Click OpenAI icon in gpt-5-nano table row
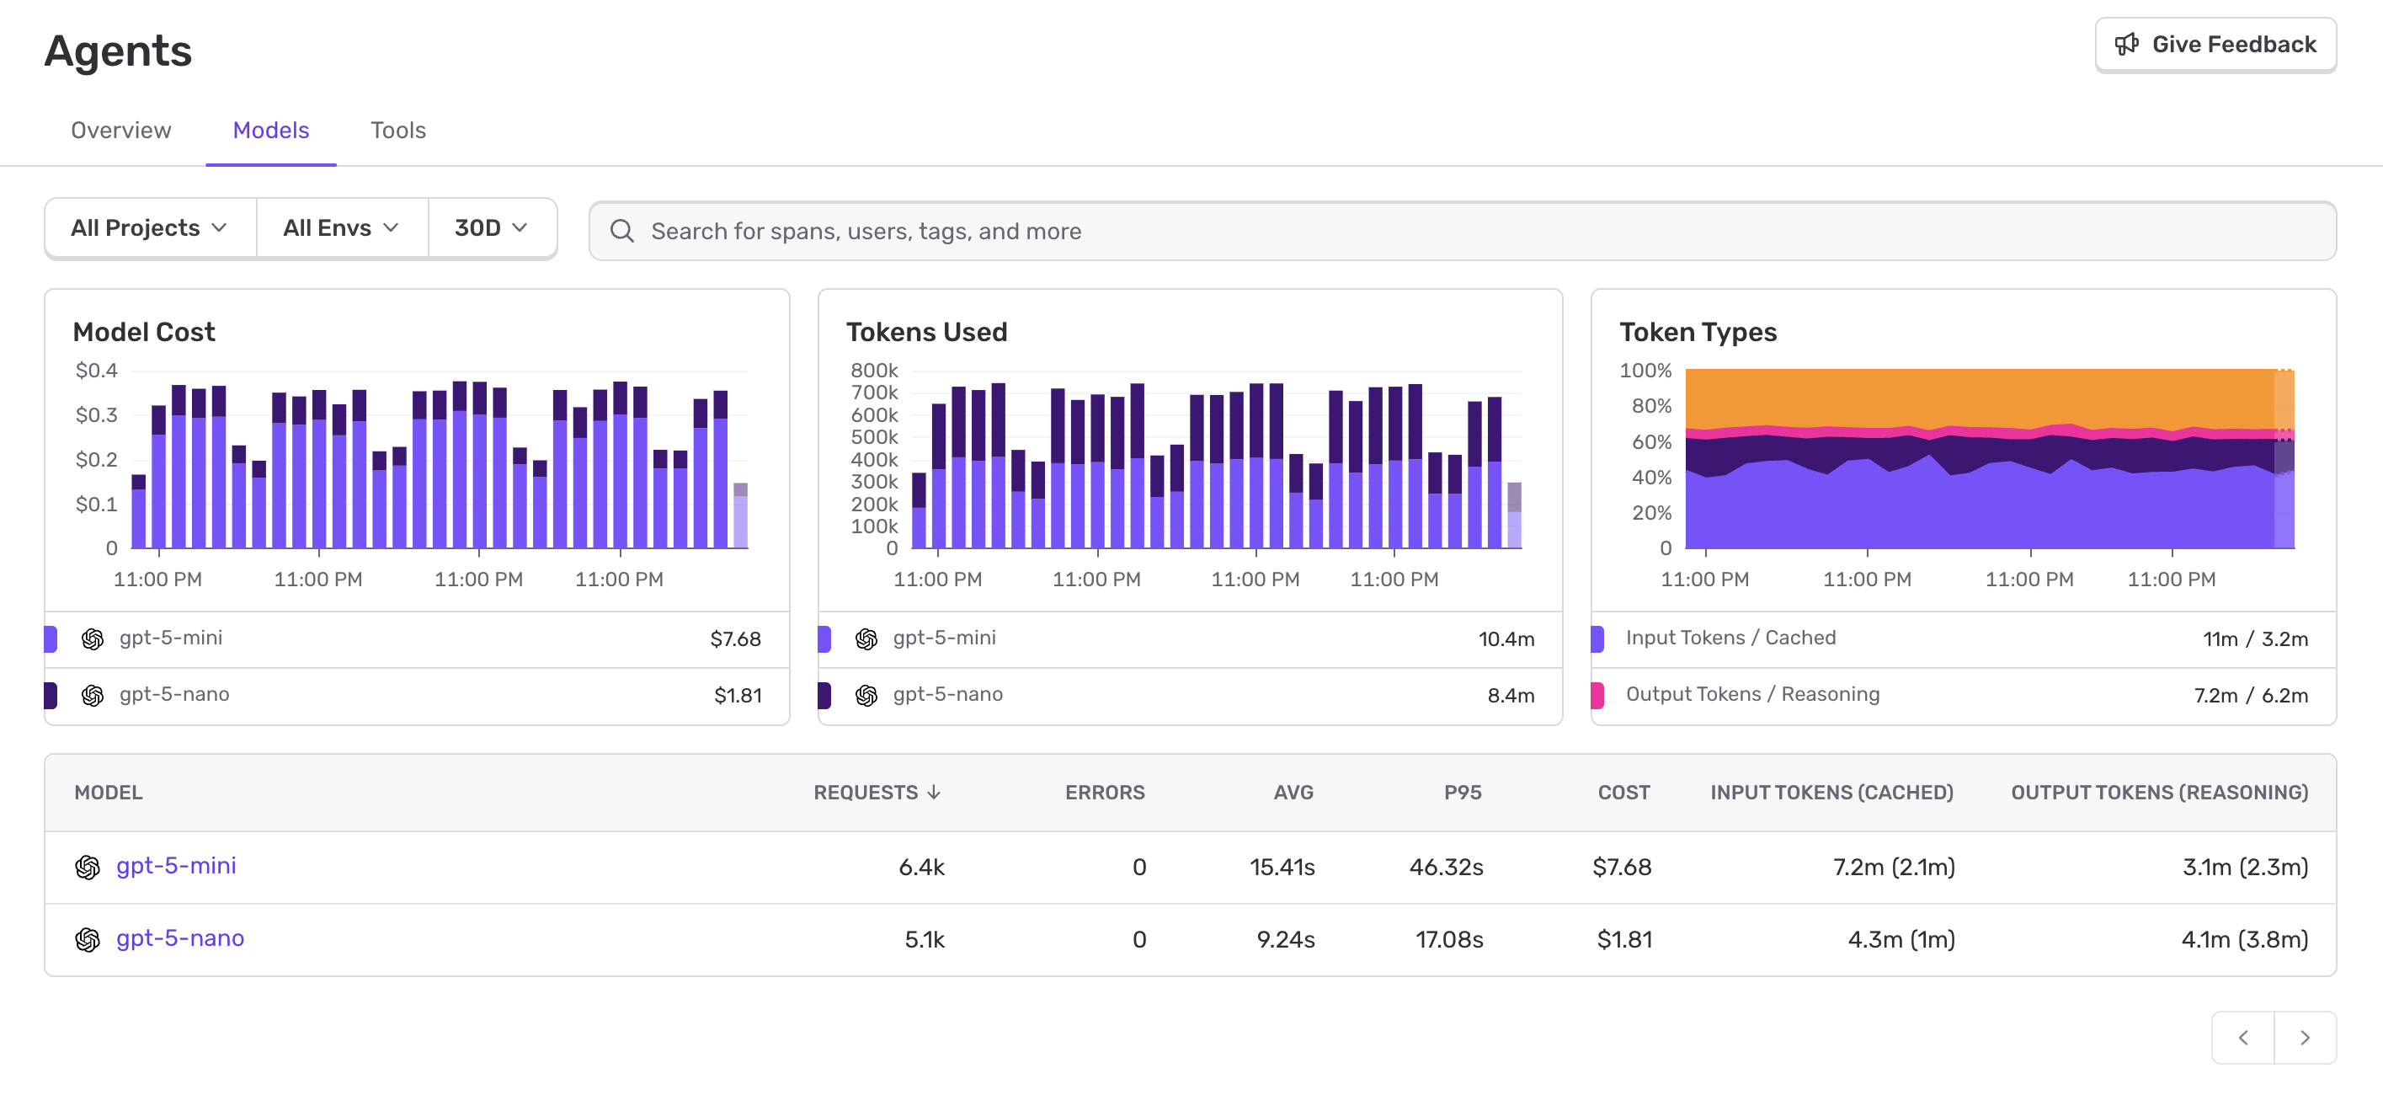Screen dimensions: 2383x1095 coord(88,939)
